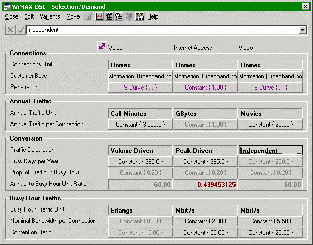Click greyed Voice Contention Ratio Constant 10.00
313x245 pixels.
tap(140, 233)
